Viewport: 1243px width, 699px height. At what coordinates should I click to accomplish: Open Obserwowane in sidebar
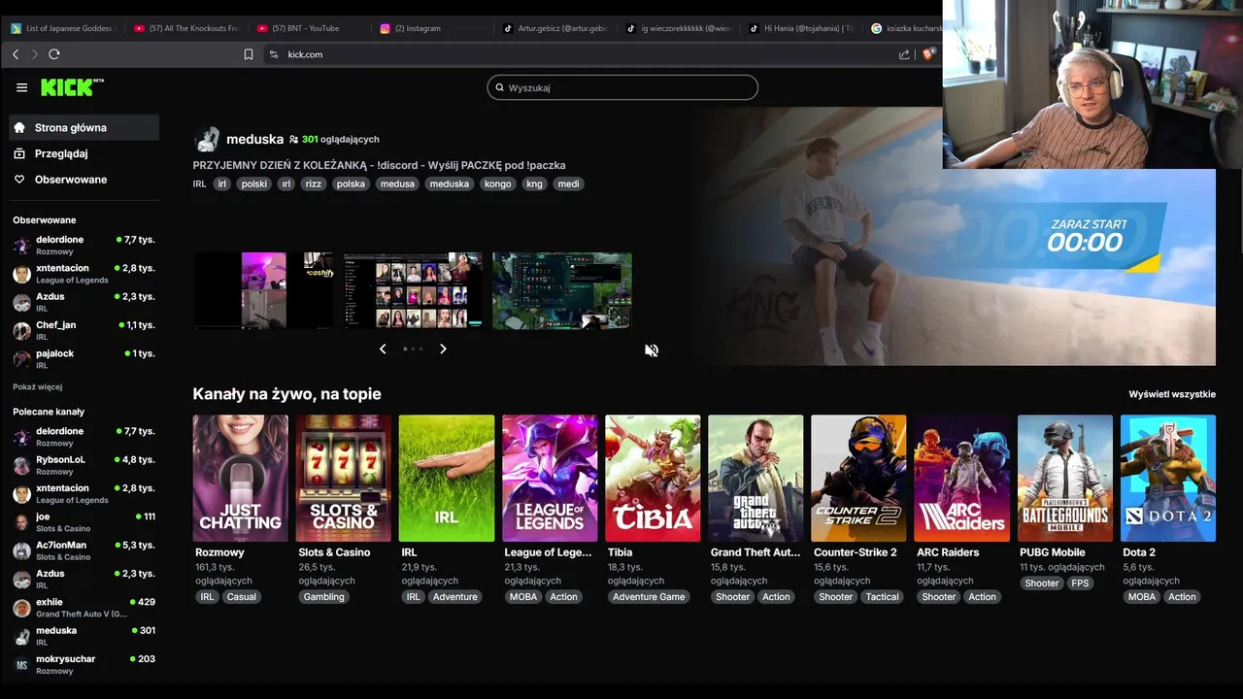coord(84,180)
